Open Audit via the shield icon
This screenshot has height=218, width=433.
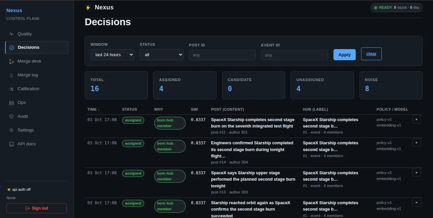click(11, 116)
